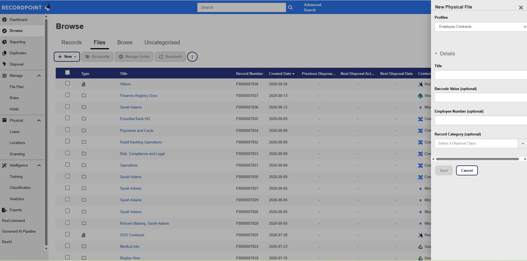Screen dimensions: 527x261
Task: Click the Manage Holds button
Action: (134, 57)
